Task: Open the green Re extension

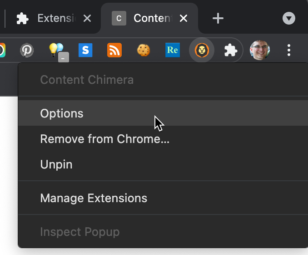Action: point(173,50)
